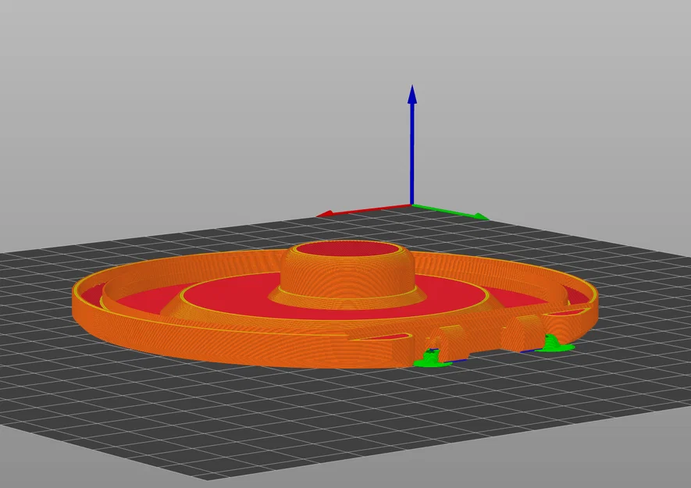
Task: Click the red X axis arrow
Action: click(364, 211)
